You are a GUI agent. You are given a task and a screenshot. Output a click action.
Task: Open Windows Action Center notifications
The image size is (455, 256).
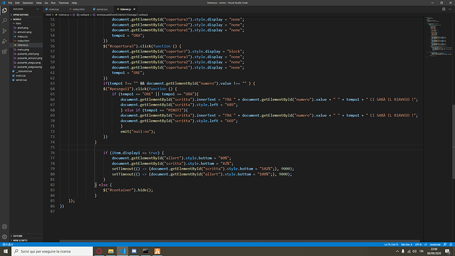[x=448, y=251]
